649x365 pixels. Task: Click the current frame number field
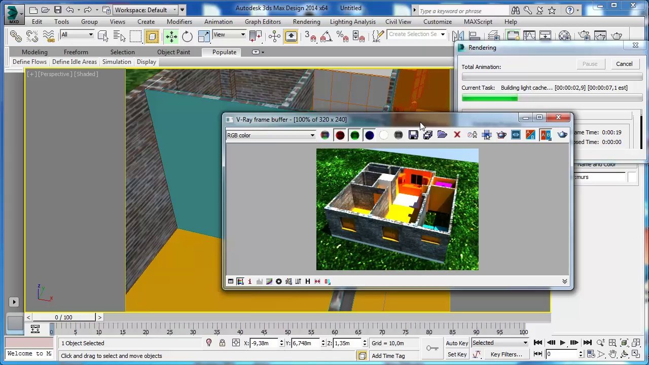[x=562, y=354]
